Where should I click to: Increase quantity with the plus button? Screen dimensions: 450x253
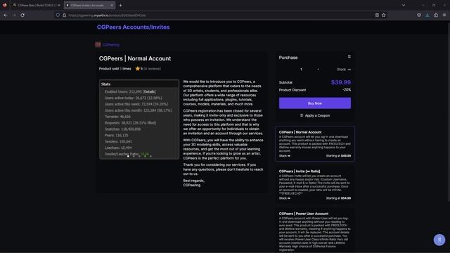[x=318, y=70]
